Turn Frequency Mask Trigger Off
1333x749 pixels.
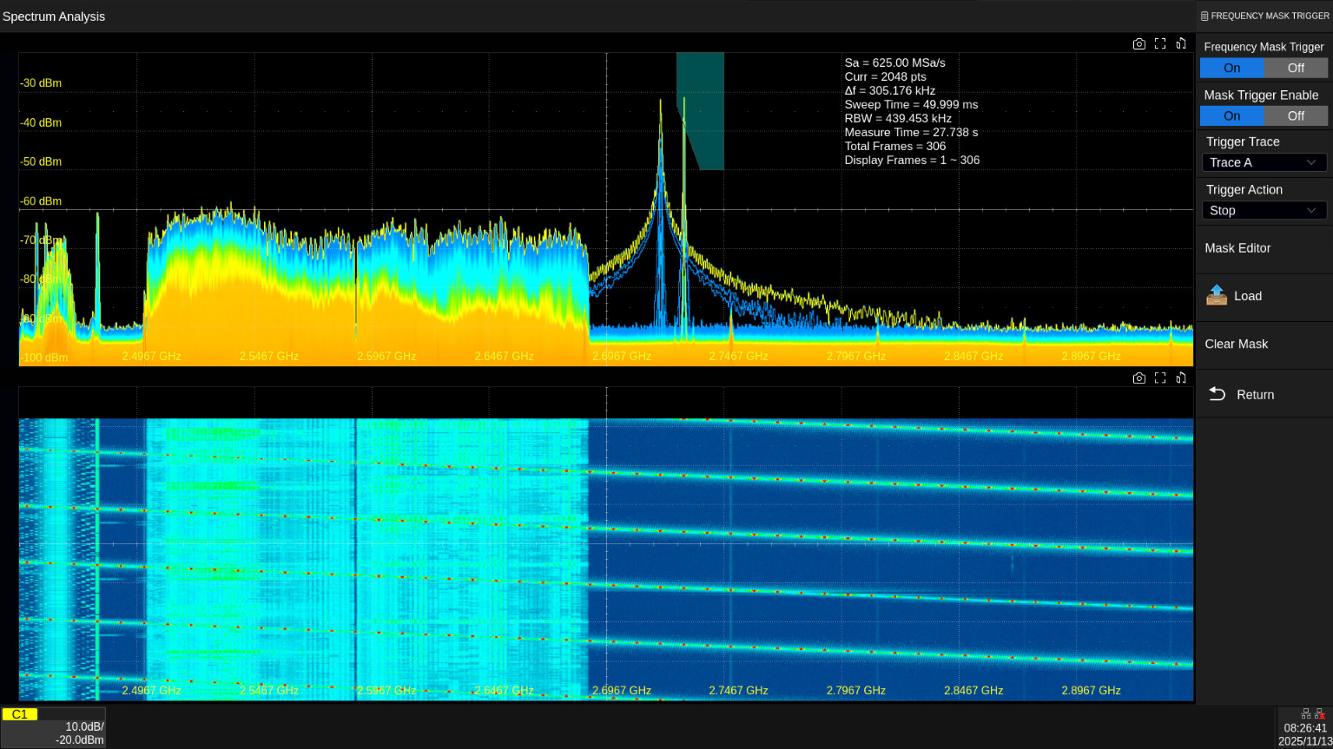pos(1296,68)
